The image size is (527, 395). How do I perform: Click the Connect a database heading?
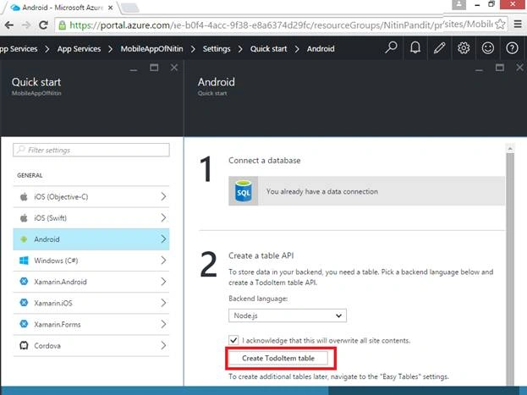click(x=265, y=161)
